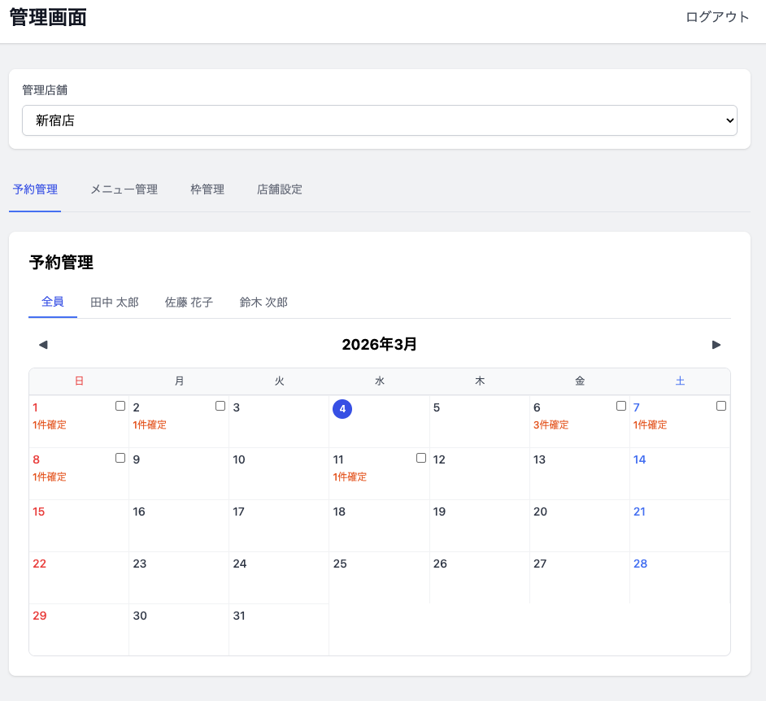Image resolution: width=766 pixels, height=701 pixels.
Task: Tick the checkbox on March 1
Action: 120,406
